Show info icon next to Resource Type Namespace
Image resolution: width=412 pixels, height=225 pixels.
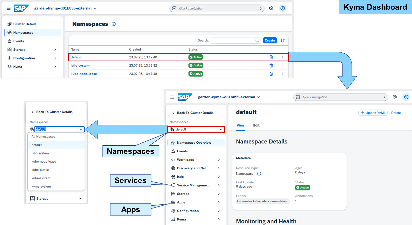(259, 174)
